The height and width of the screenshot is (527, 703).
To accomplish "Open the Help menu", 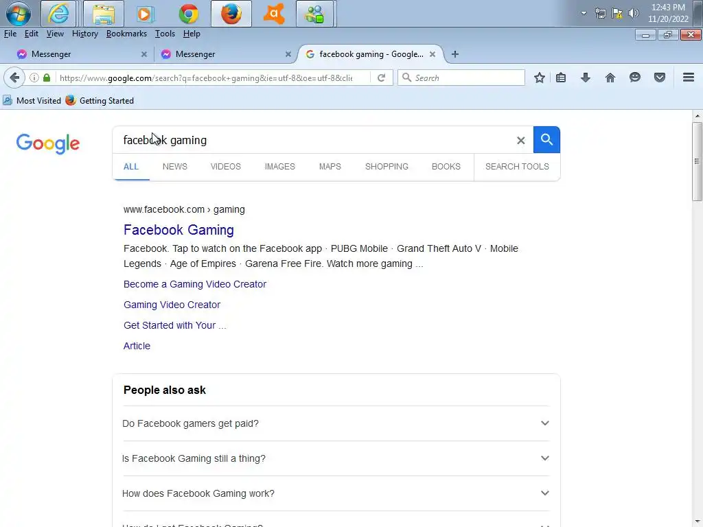I will (192, 34).
